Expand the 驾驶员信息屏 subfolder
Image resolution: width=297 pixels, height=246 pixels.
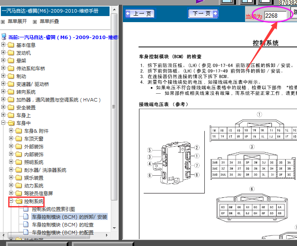(x=11, y=193)
